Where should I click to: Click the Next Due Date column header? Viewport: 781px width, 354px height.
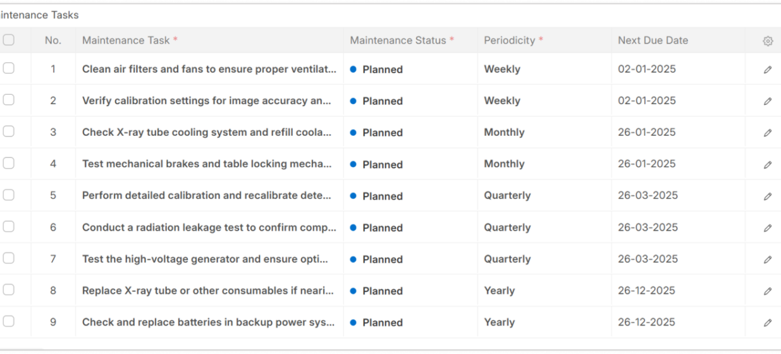tap(653, 40)
